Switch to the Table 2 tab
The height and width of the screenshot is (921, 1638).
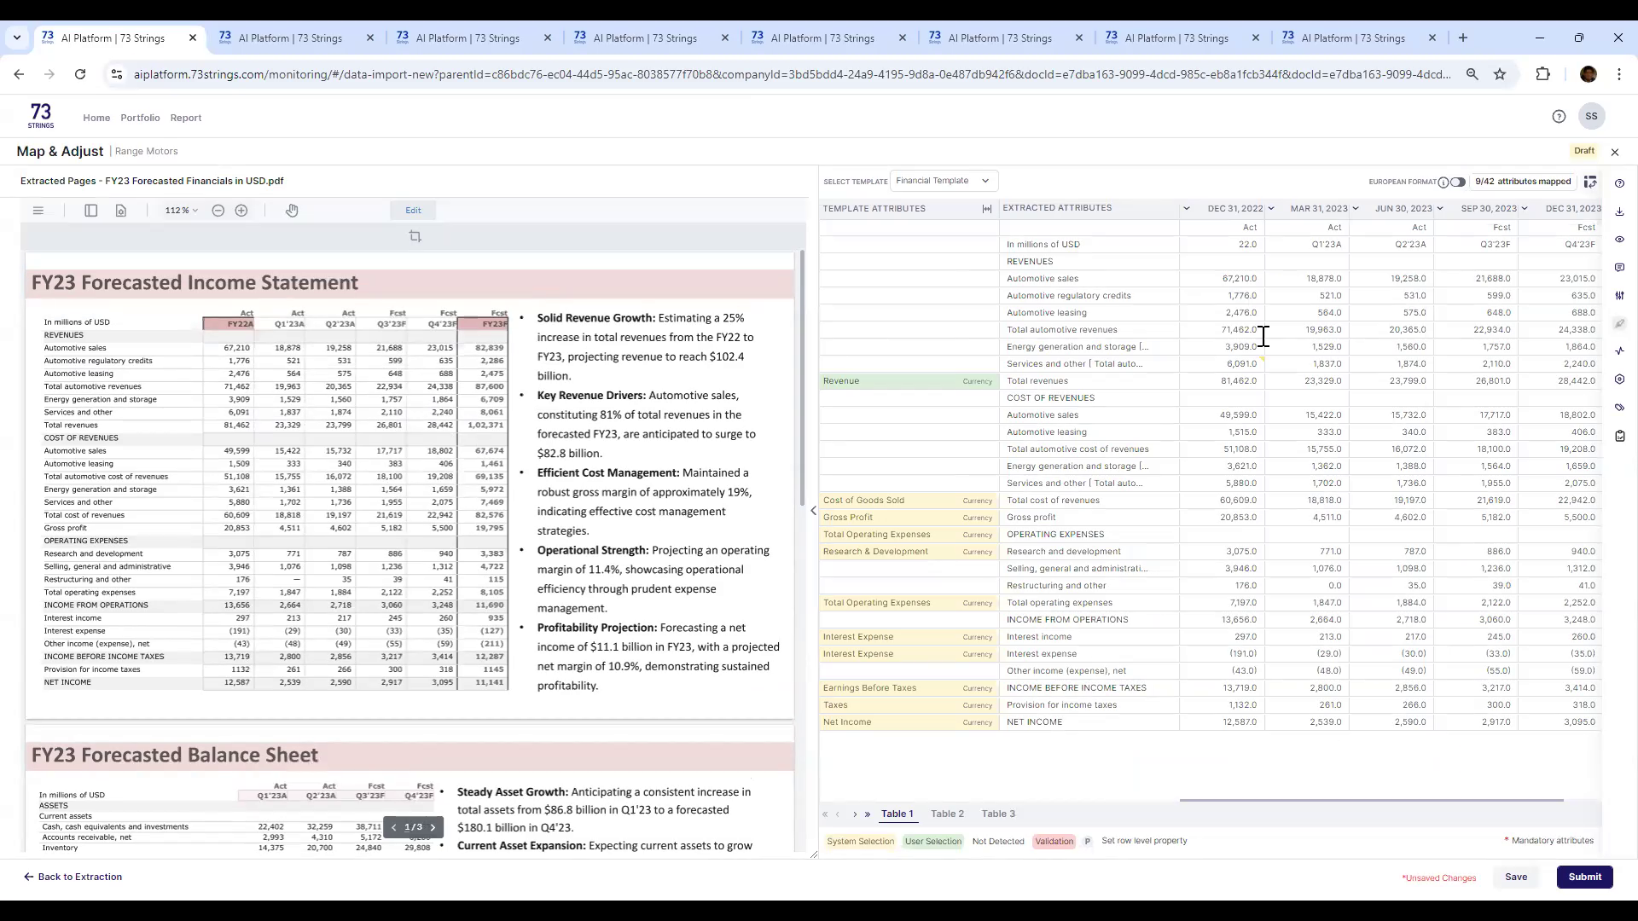pyautogui.click(x=947, y=814)
